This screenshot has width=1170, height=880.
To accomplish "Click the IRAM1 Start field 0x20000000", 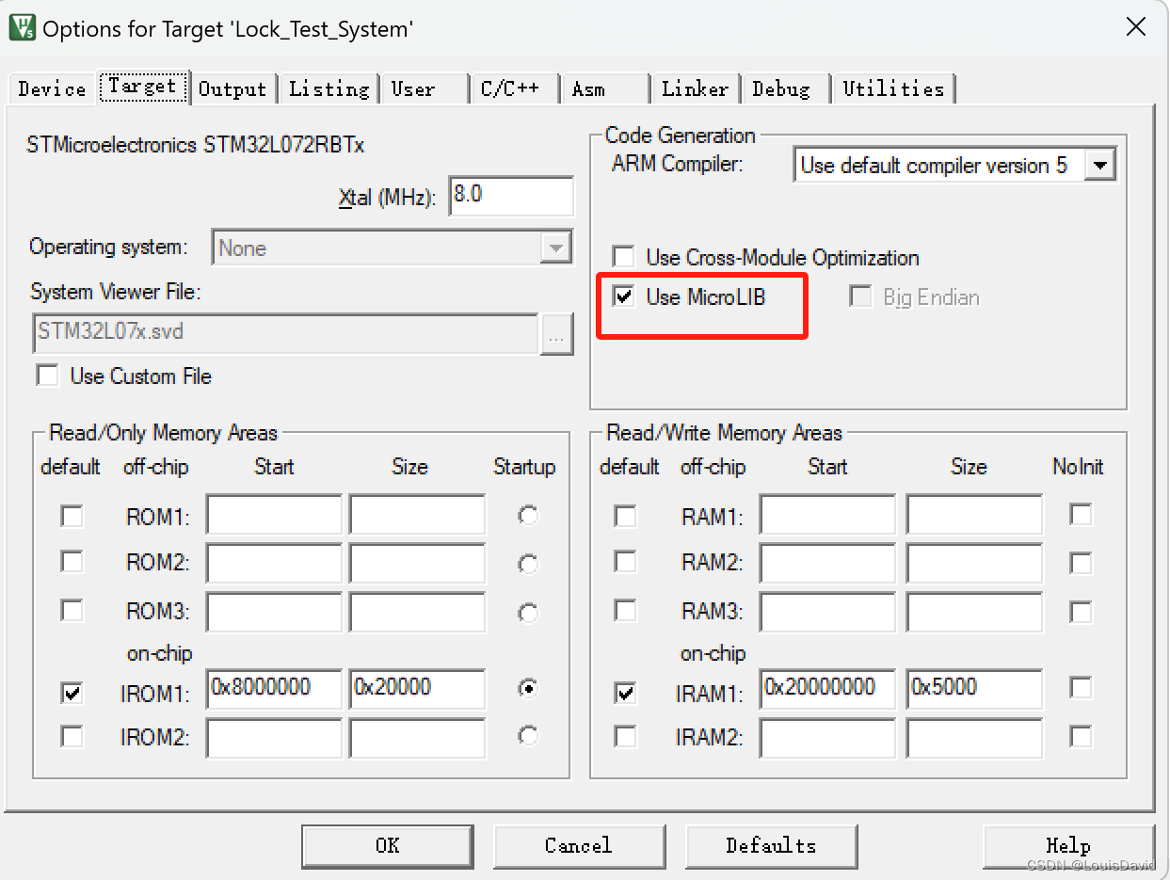I will [828, 689].
